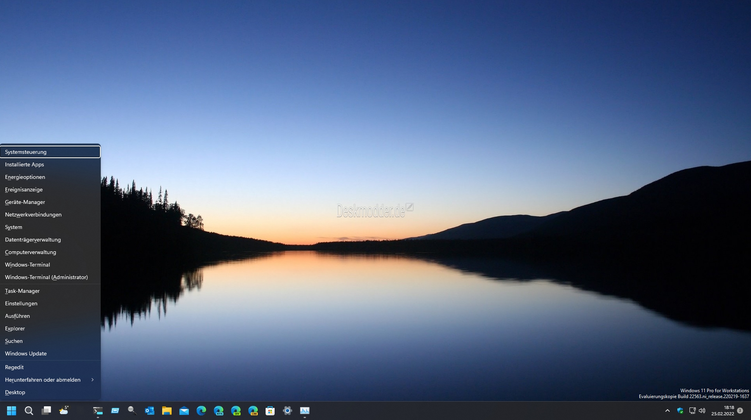Choose Energieoptionen
Image resolution: width=751 pixels, height=420 pixels.
point(50,177)
